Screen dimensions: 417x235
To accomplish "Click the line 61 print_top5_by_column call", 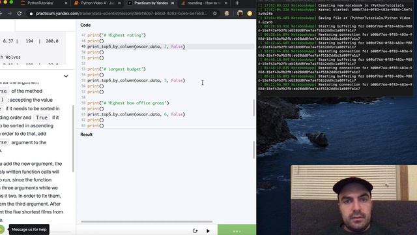I will coord(136,114).
